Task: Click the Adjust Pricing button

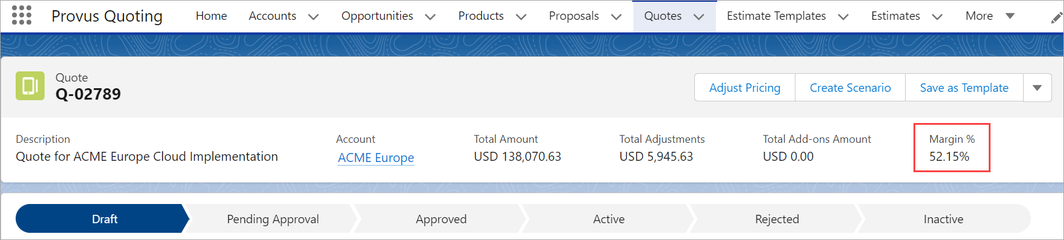Action: (x=744, y=88)
